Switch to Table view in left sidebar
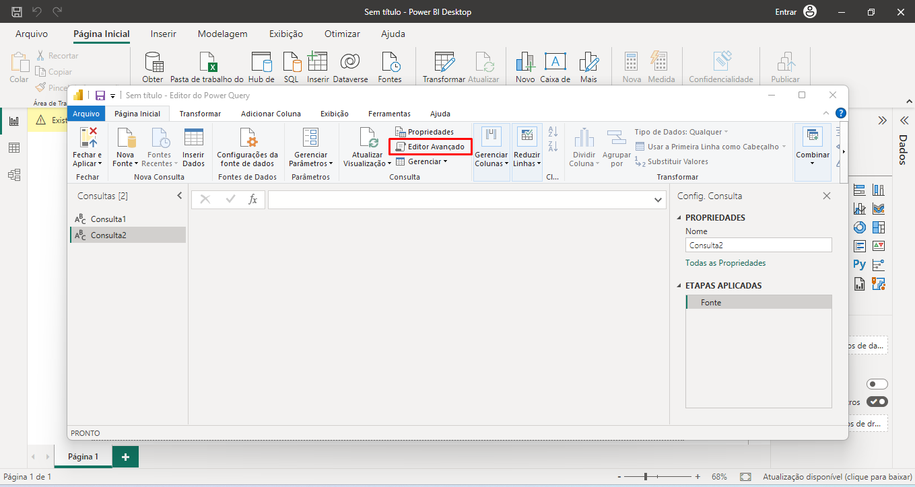915x487 pixels. coord(13,148)
